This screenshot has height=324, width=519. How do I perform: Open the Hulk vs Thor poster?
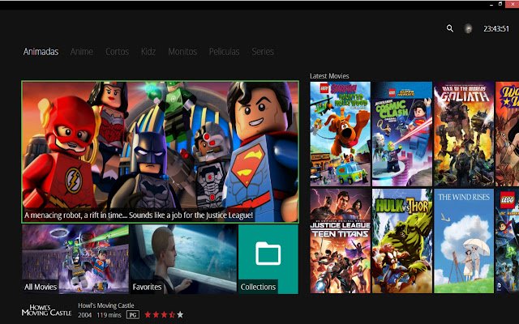[402, 241]
